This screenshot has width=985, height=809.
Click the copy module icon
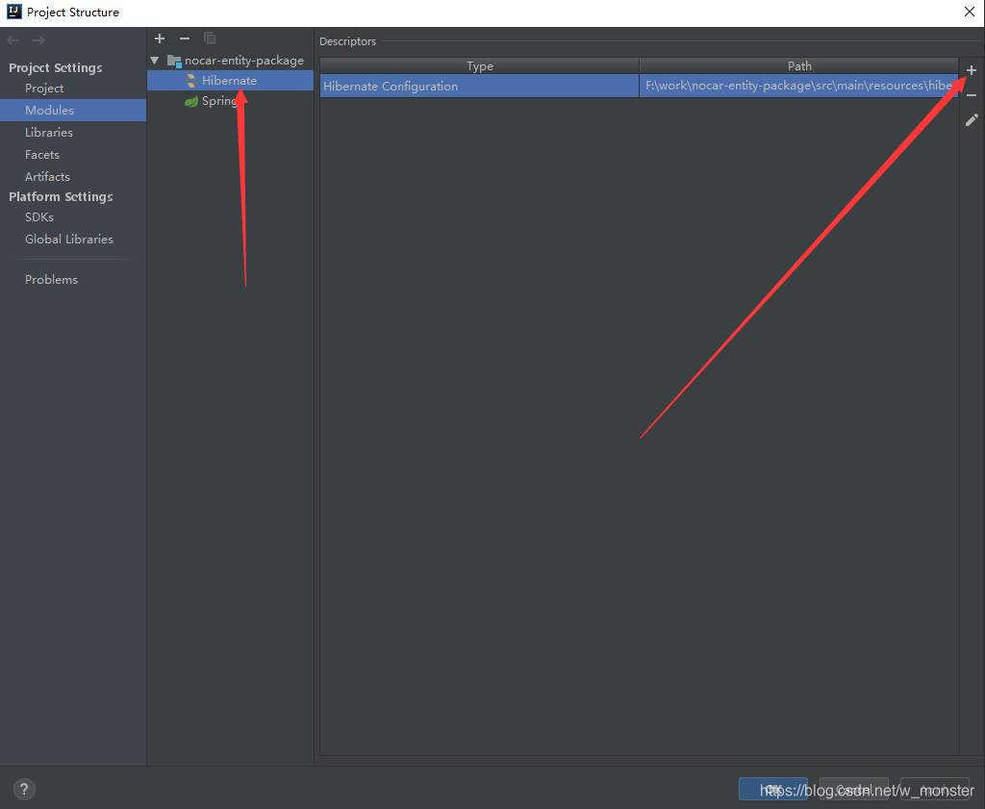(x=210, y=38)
